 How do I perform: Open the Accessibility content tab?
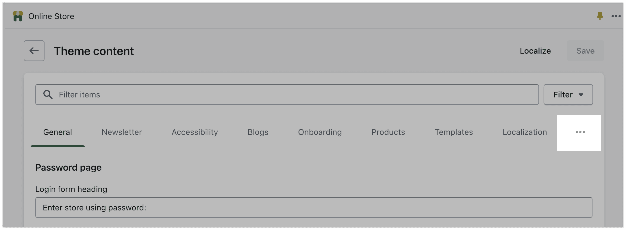195,132
